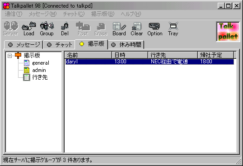Close the Talkpallet window
Screen dimensions: 243x166
click(x=237, y=6)
